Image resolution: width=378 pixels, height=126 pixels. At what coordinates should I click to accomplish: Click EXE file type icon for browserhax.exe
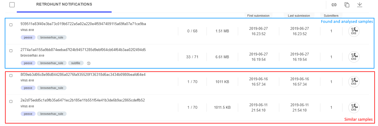coord(354,57)
